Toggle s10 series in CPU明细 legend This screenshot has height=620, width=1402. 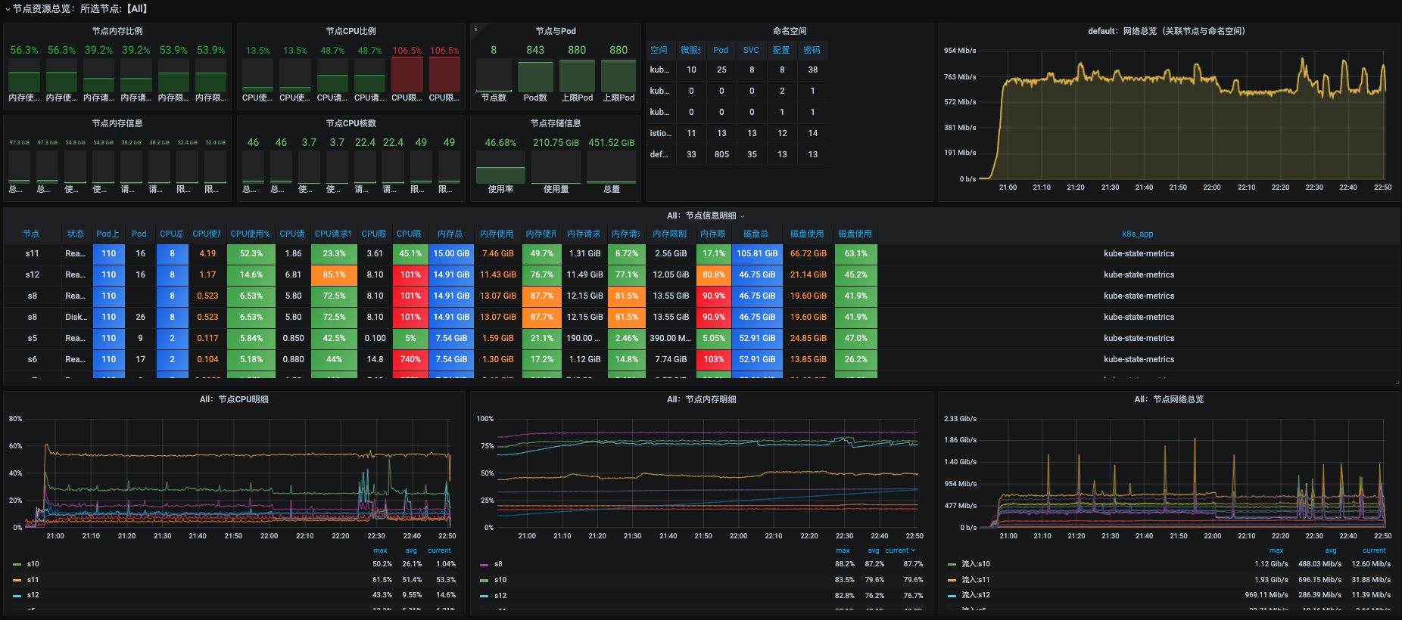click(33, 564)
